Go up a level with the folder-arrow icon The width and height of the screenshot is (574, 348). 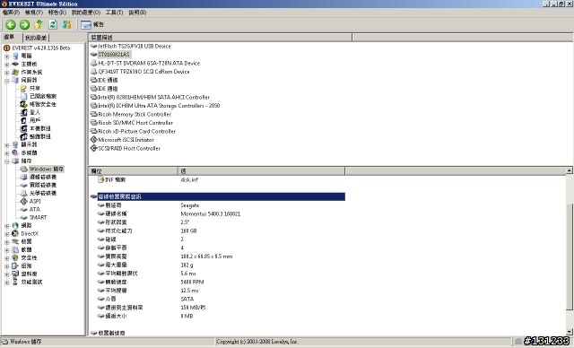39,24
